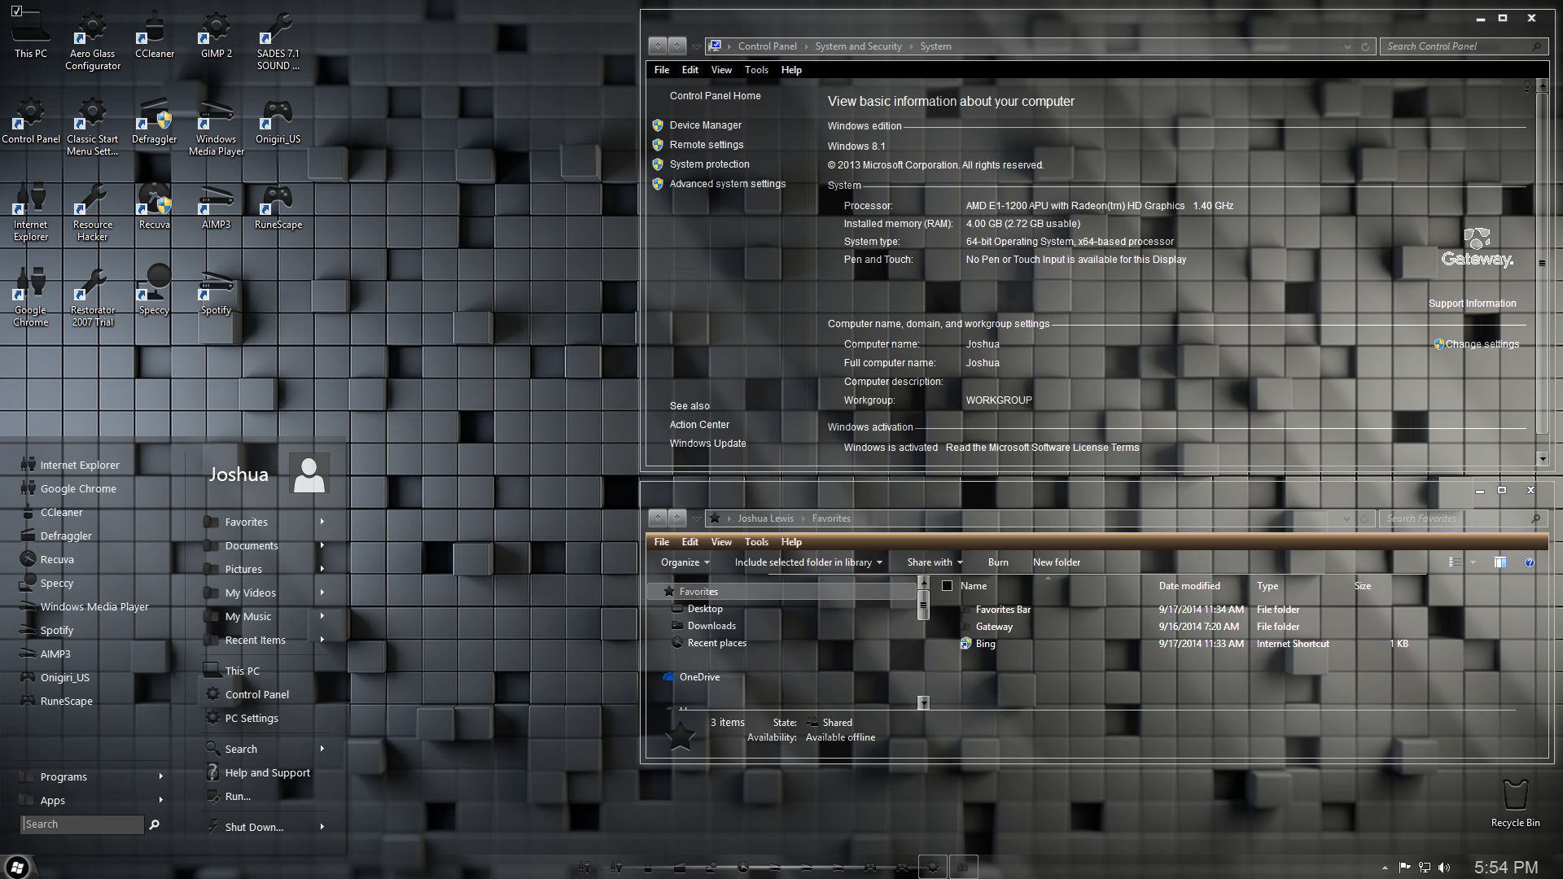The height and width of the screenshot is (879, 1563).
Task: Expand the Share with dropdown
Action: point(935,562)
